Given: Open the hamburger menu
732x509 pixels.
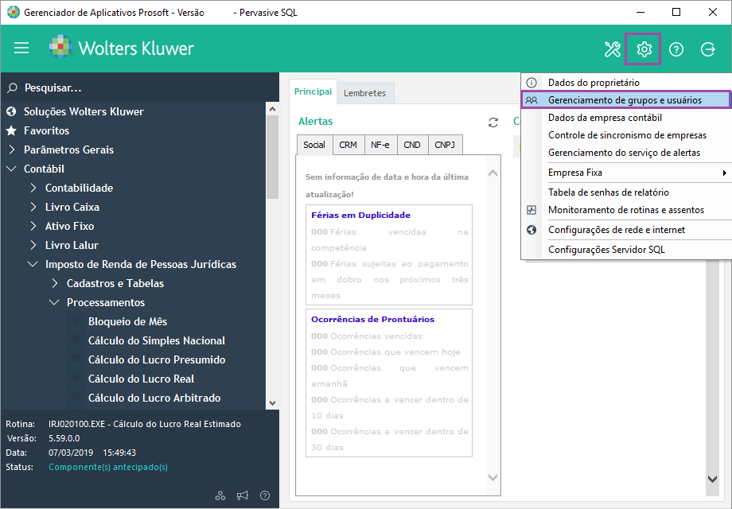Looking at the screenshot, I should [x=21, y=48].
